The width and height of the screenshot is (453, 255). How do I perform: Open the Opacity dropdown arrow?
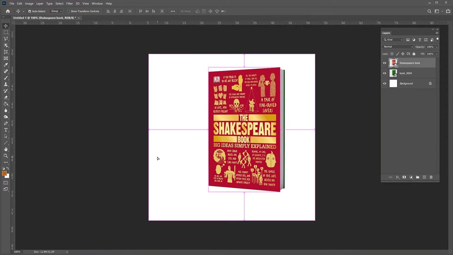click(436, 46)
